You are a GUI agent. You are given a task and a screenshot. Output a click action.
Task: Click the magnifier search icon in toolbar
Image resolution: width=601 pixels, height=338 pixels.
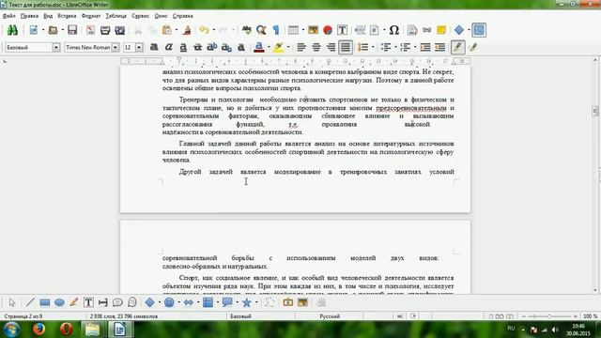pyautogui.click(x=261, y=30)
